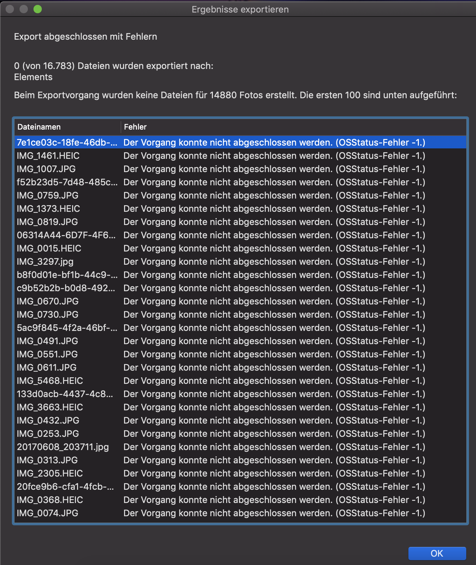
Task: Select the 06314A44-6D7F-4F6 file entry
Action: 66,235
